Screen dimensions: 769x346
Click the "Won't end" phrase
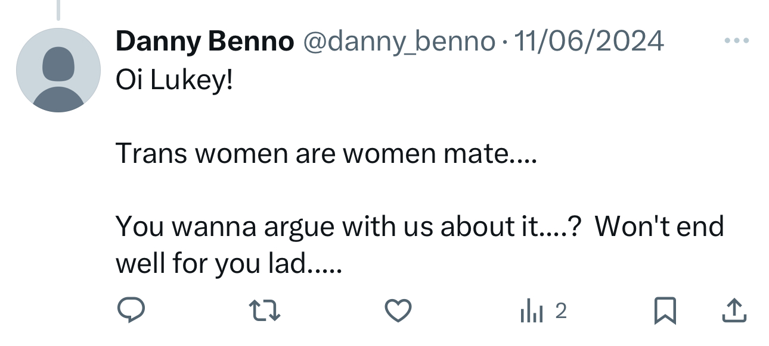659,227
